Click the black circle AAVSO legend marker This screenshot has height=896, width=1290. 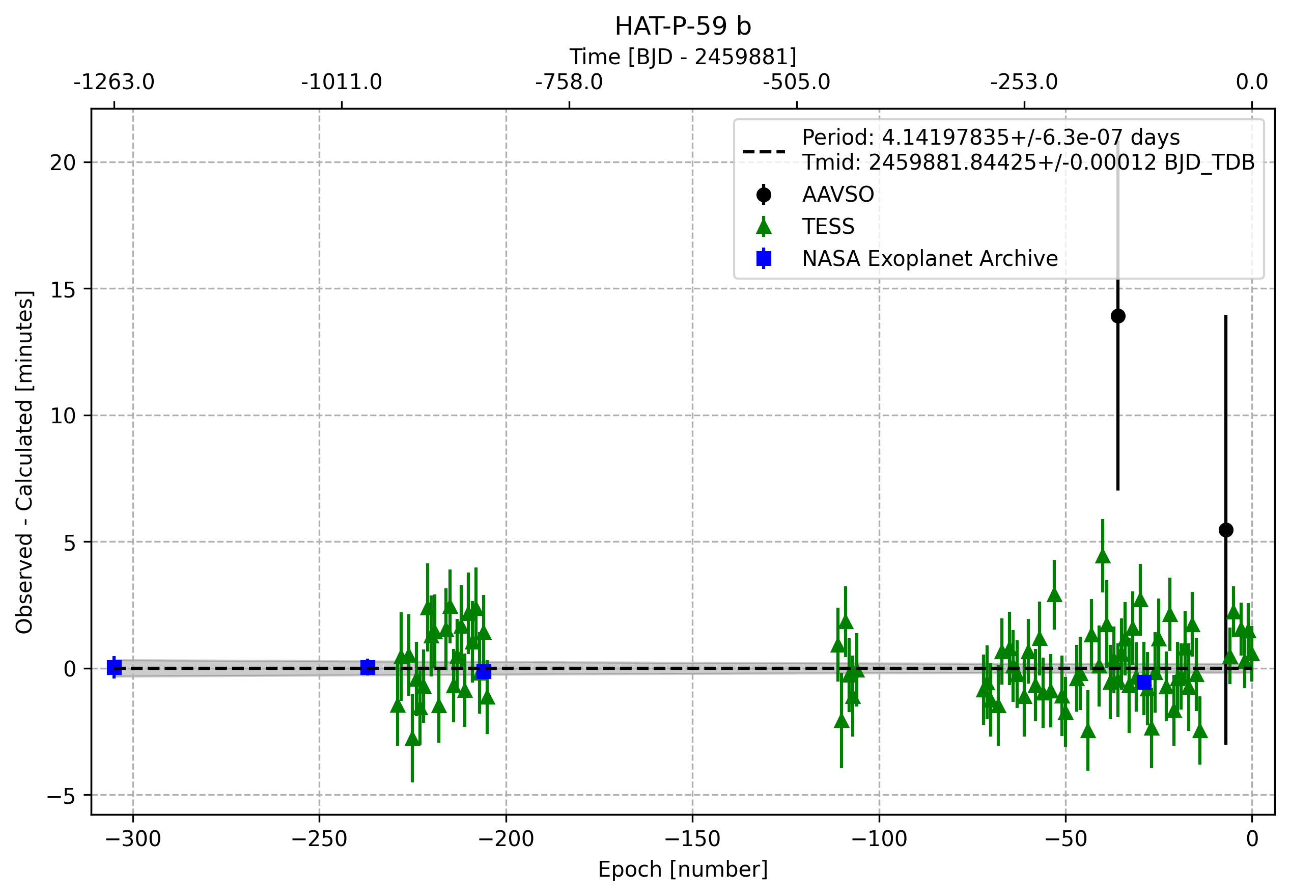[x=763, y=194]
